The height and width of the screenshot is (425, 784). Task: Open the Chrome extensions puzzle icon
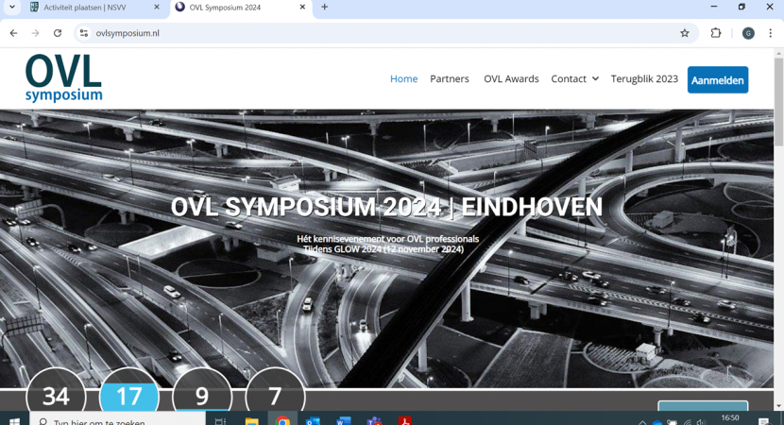tap(715, 33)
